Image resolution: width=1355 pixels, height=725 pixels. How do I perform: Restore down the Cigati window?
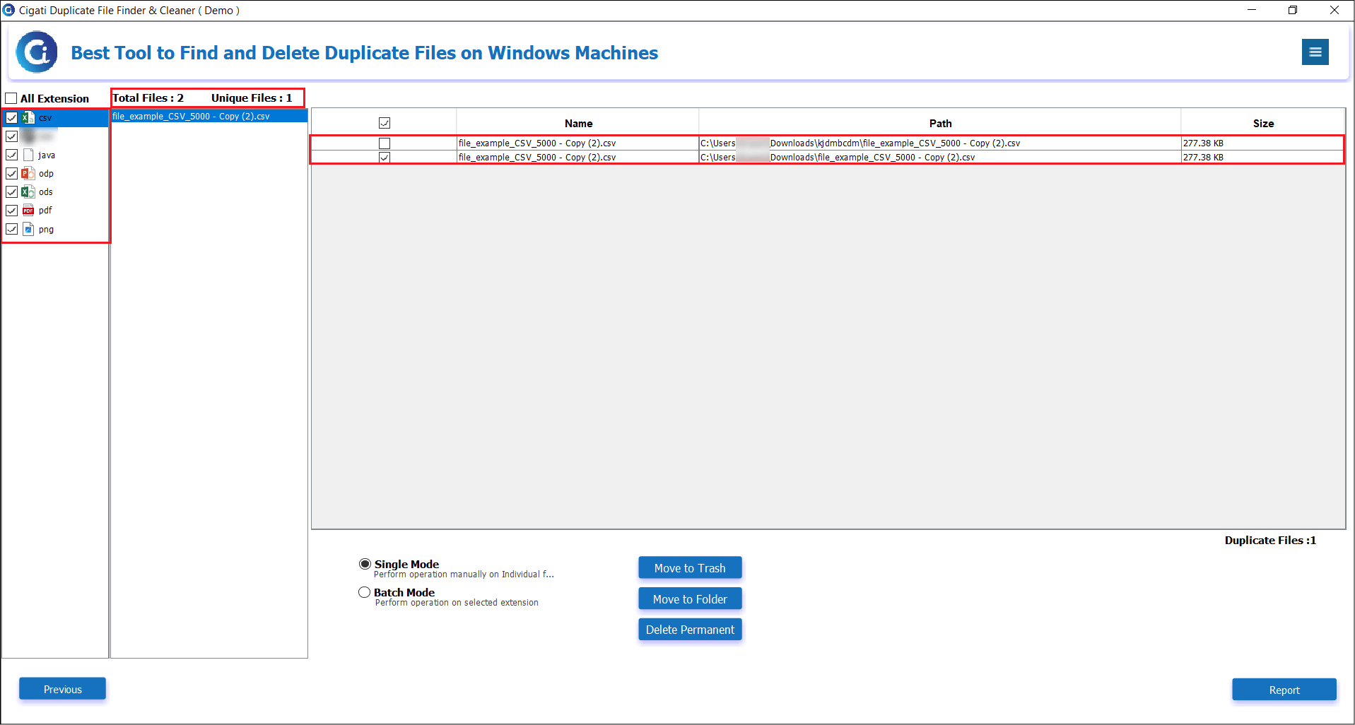[1293, 10]
